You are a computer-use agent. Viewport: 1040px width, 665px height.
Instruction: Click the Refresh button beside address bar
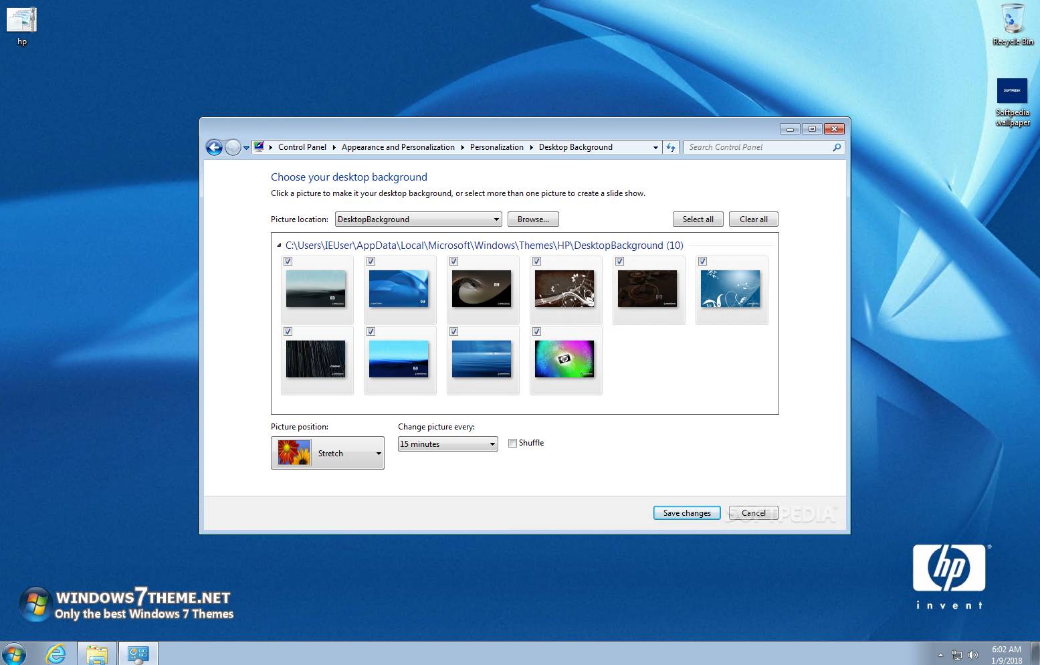click(671, 147)
